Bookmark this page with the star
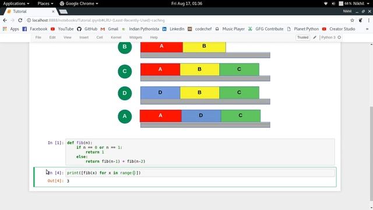Image resolution: width=373 pixels, height=210 pixels. pos(352,20)
